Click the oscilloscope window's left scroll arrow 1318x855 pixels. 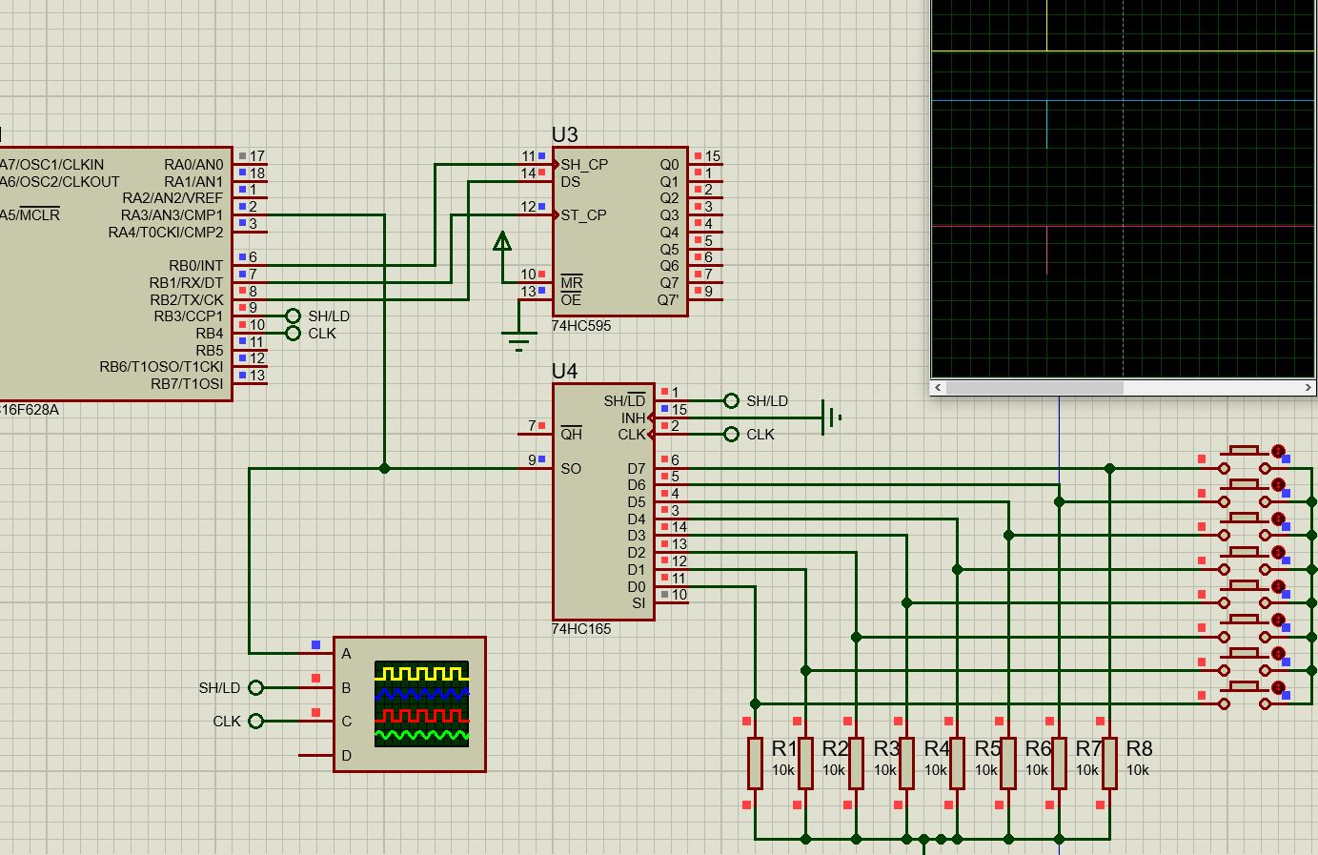[939, 388]
